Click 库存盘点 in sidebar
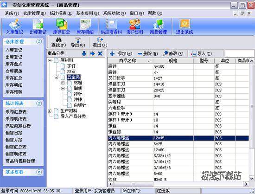Screen dimensions: 255x194 (14, 64)
